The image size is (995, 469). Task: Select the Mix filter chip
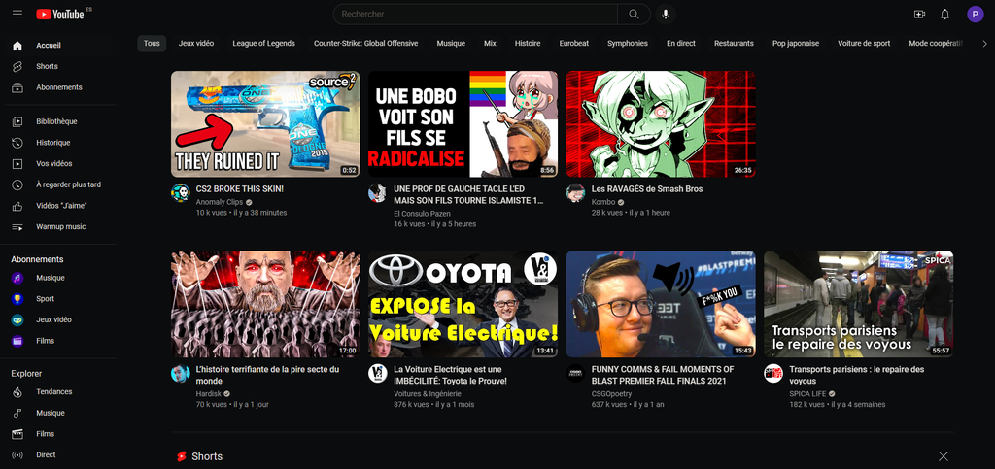(x=490, y=44)
